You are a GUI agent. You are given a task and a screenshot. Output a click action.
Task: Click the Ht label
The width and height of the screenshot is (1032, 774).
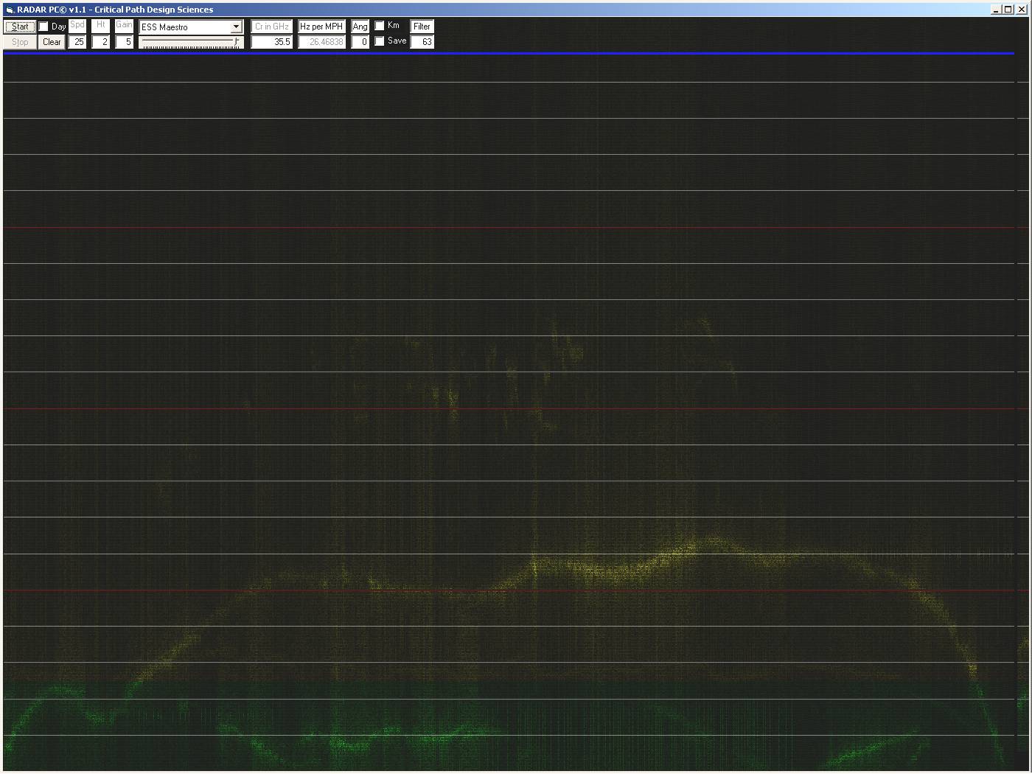101,25
